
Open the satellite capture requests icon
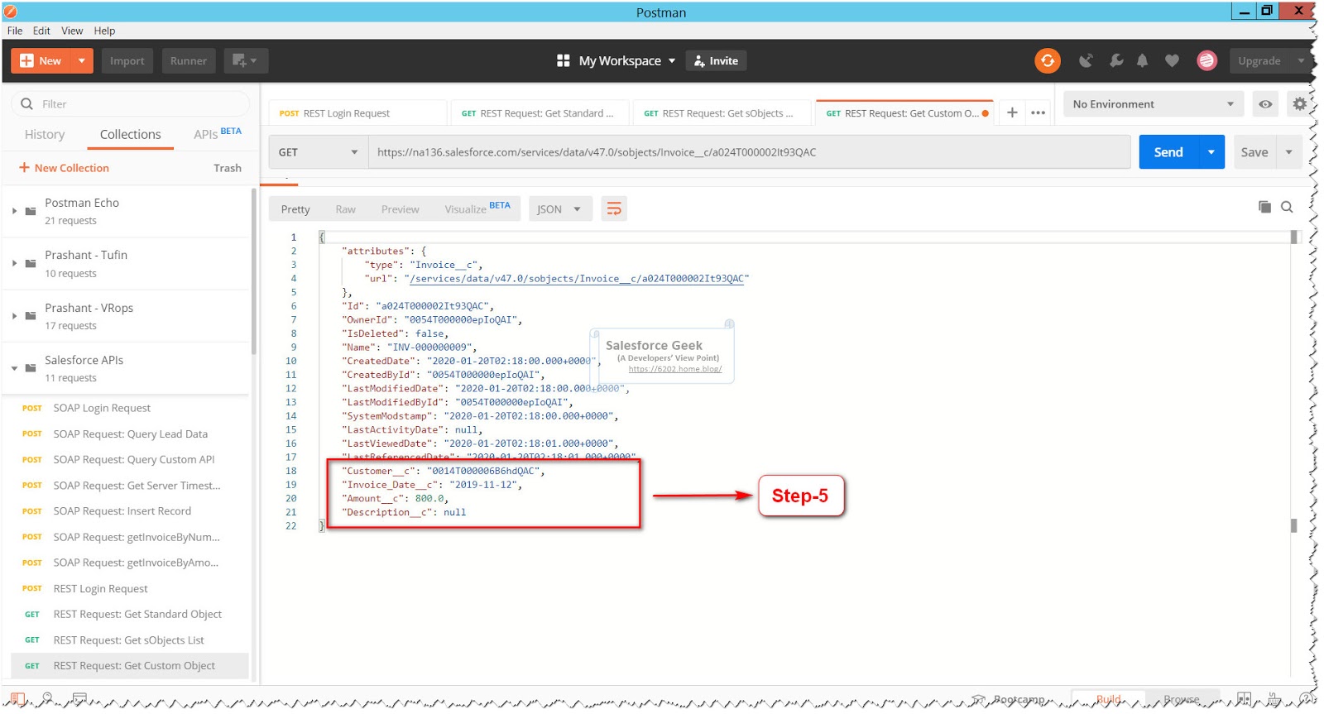pos(1087,60)
